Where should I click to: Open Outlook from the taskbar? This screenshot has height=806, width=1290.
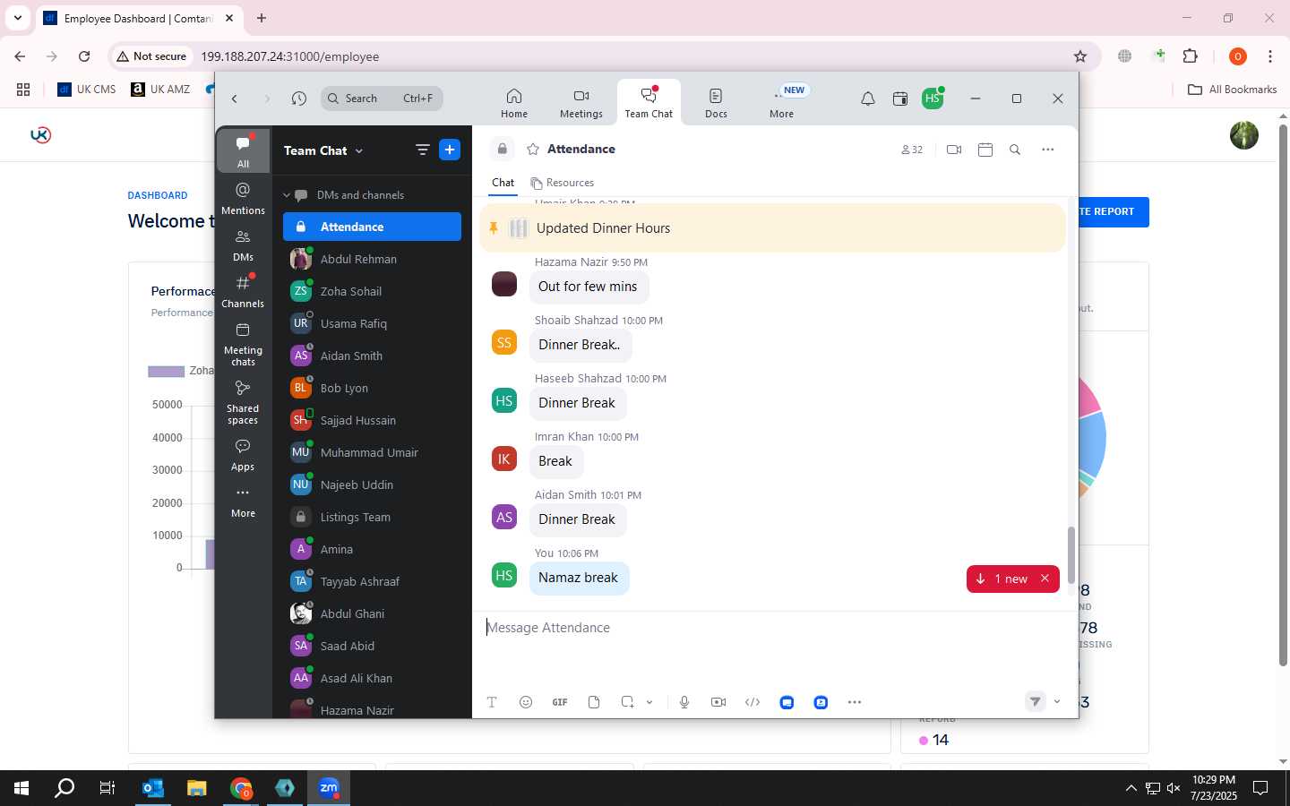153,788
